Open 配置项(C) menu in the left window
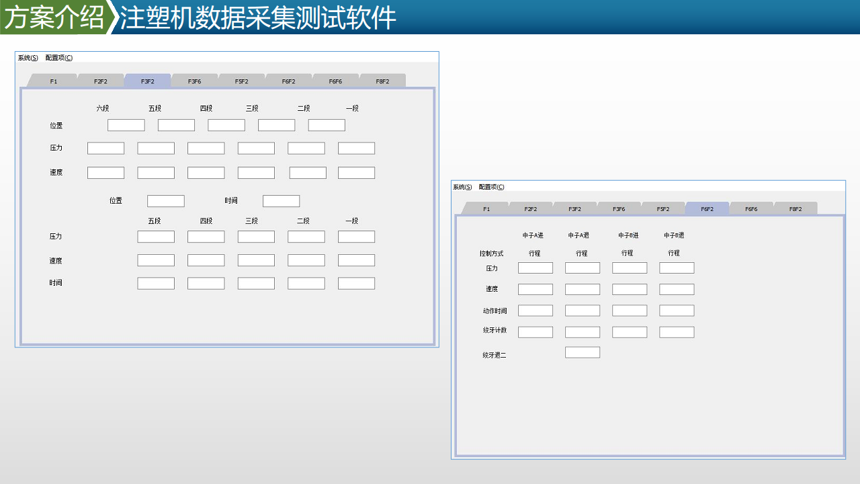The image size is (860, 484). click(59, 58)
